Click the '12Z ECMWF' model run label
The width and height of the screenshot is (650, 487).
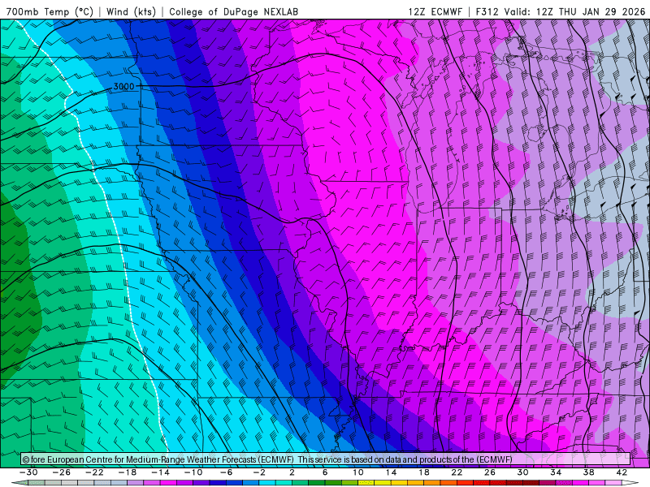435,11
